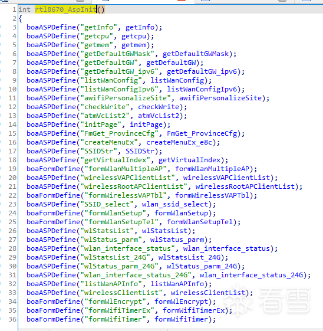Click the awifiPersonalizeSite function reference
Screen dimensions: 323x331
click(220, 98)
